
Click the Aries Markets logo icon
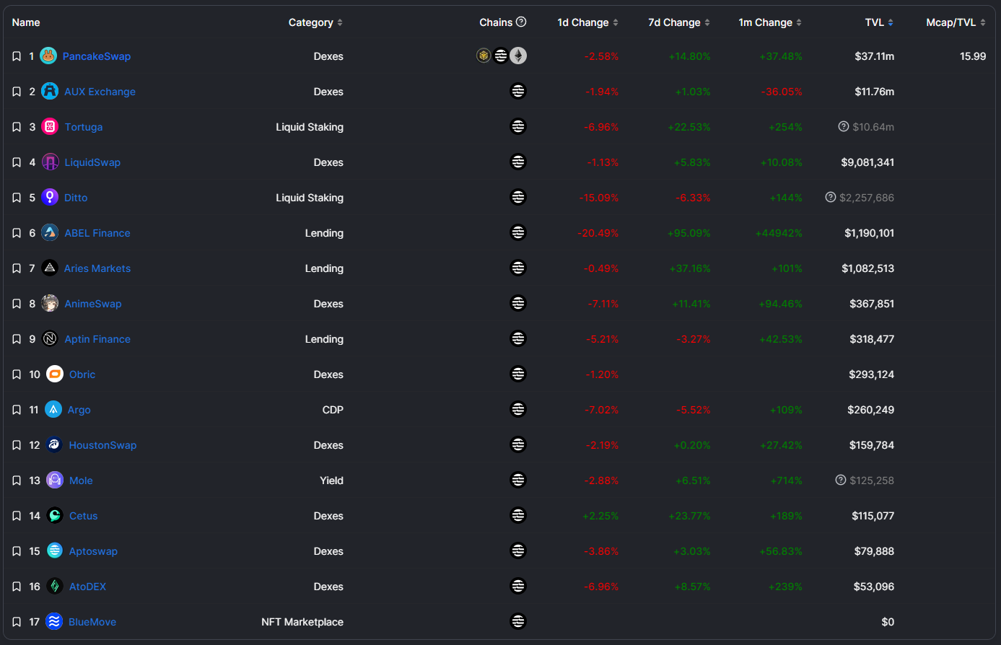point(50,268)
